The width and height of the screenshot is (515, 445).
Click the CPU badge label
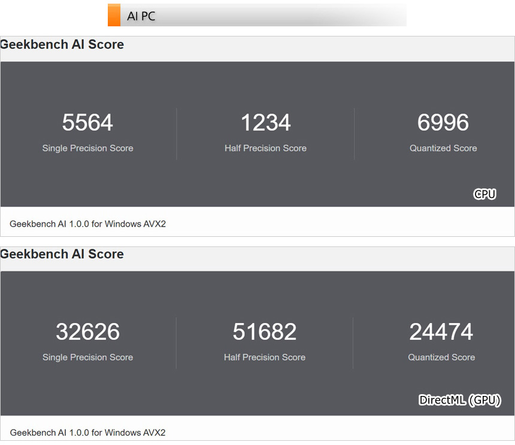pyautogui.click(x=484, y=194)
